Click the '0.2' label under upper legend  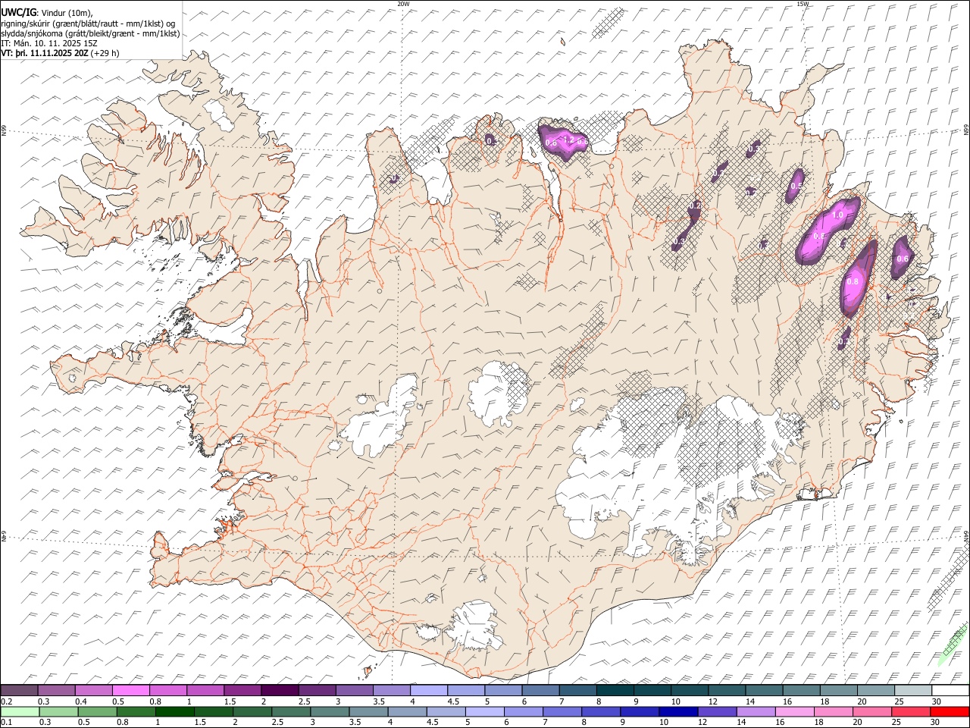click(x=6, y=701)
